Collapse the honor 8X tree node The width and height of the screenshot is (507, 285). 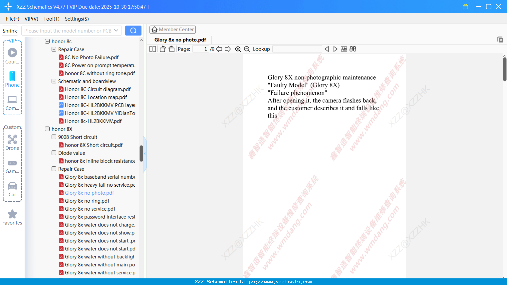click(47, 129)
